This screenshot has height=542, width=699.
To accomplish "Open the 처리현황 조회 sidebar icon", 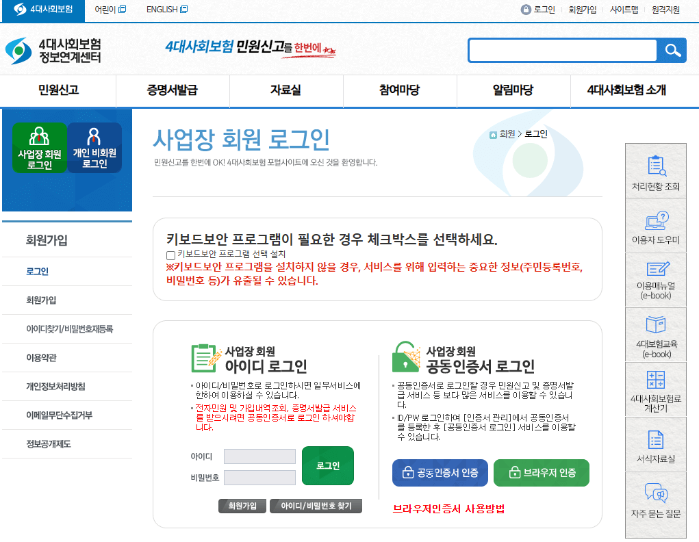I will (655, 170).
